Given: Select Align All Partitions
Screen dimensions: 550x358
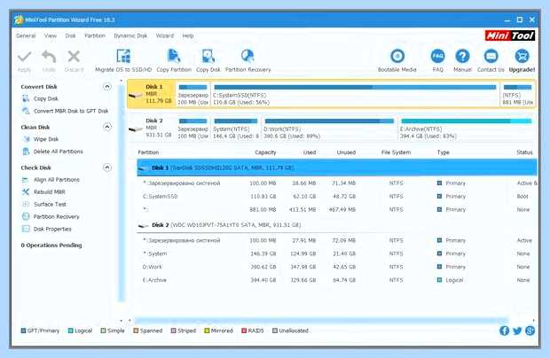Looking at the screenshot, I should [x=57, y=180].
